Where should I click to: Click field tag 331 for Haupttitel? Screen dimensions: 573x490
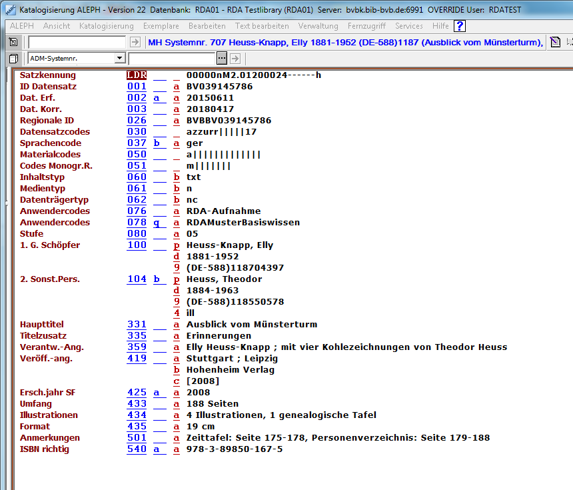(x=137, y=325)
